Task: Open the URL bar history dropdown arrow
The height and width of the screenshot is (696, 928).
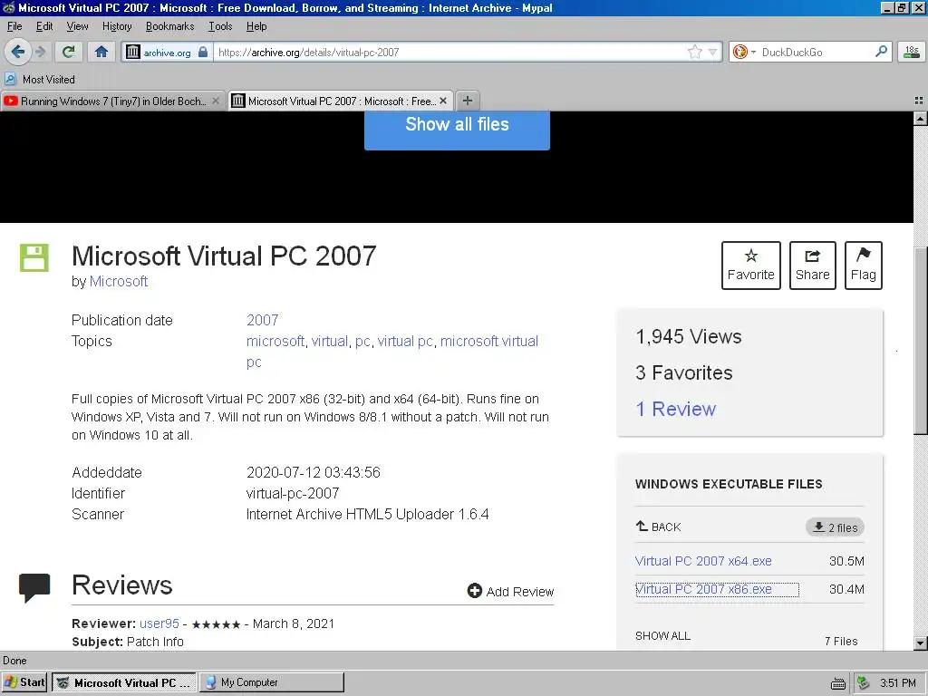Action: [x=712, y=52]
